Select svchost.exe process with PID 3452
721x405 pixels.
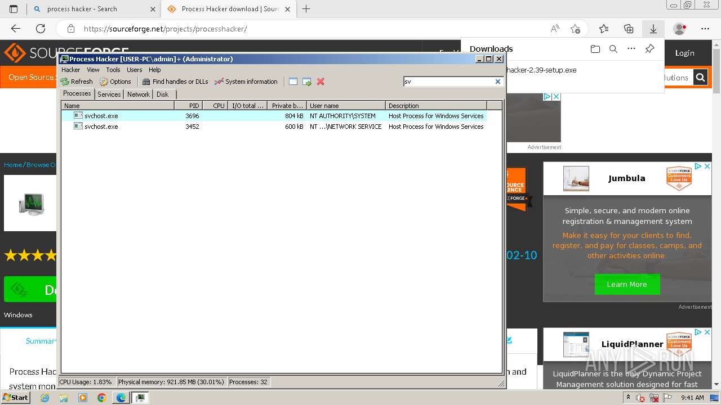(274, 127)
